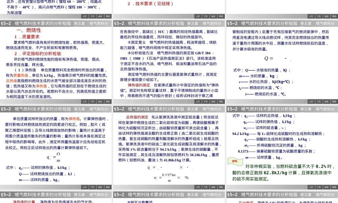Click 上页 on the 在各族烃中 slide
The width and height of the screenshot is (338, 203).
(x=198, y=101)
